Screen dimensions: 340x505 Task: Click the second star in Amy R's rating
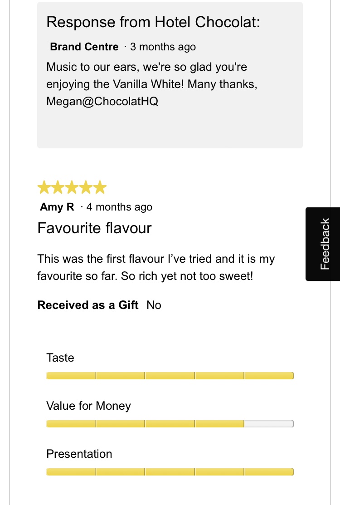point(58,187)
